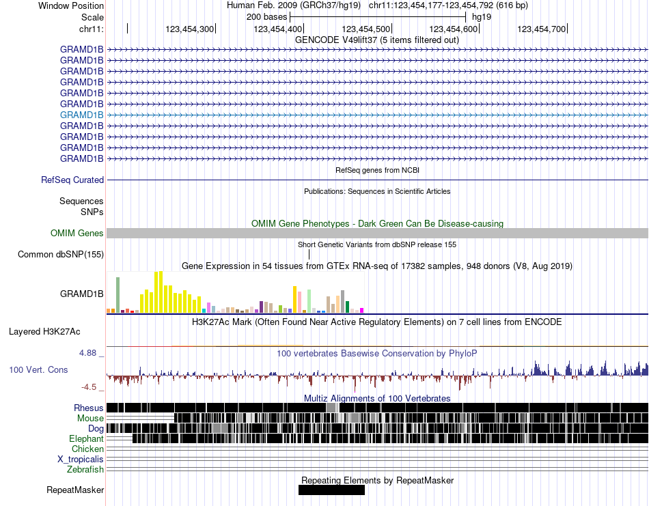Open the OMIM Gene Phenotypes track title
This screenshot has height=506, width=649.
tap(377, 223)
